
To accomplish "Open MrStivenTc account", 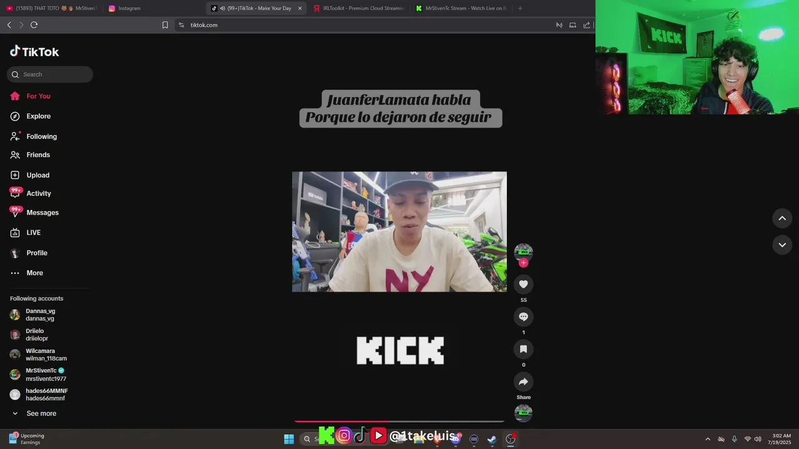I will (x=39, y=375).
